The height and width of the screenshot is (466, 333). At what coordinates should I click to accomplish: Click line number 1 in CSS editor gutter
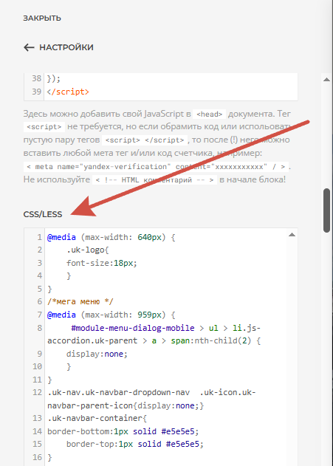(40, 237)
